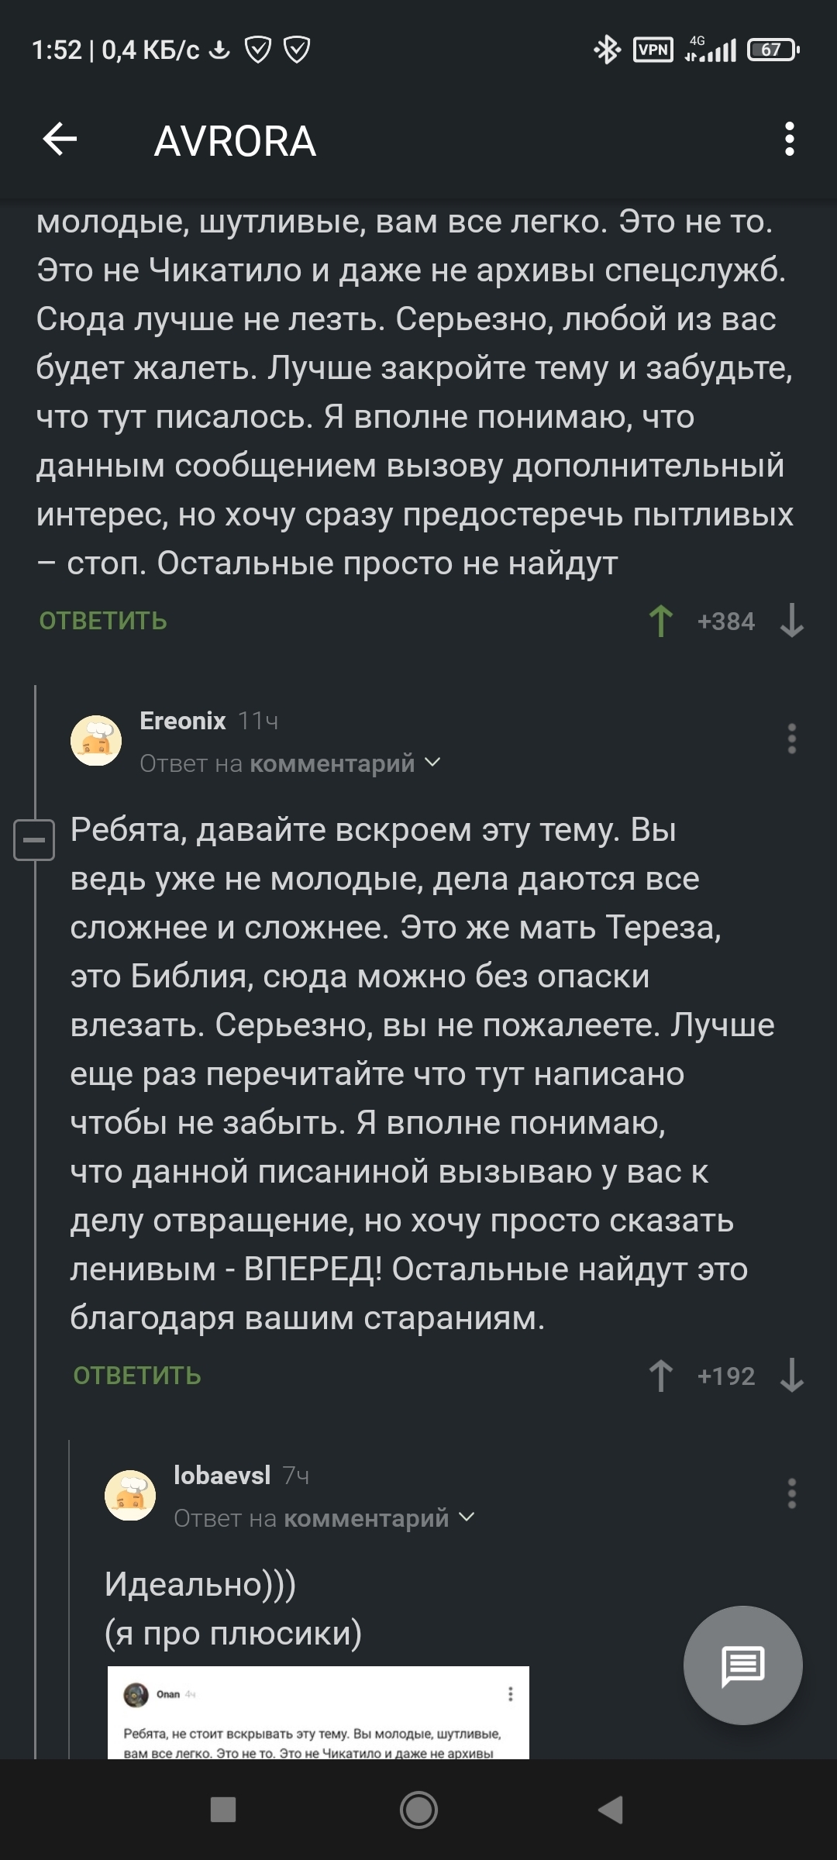Reply to the top comment via ОТВЕТИТЬ
This screenshot has height=1860, width=837.
[x=103, y=621]
